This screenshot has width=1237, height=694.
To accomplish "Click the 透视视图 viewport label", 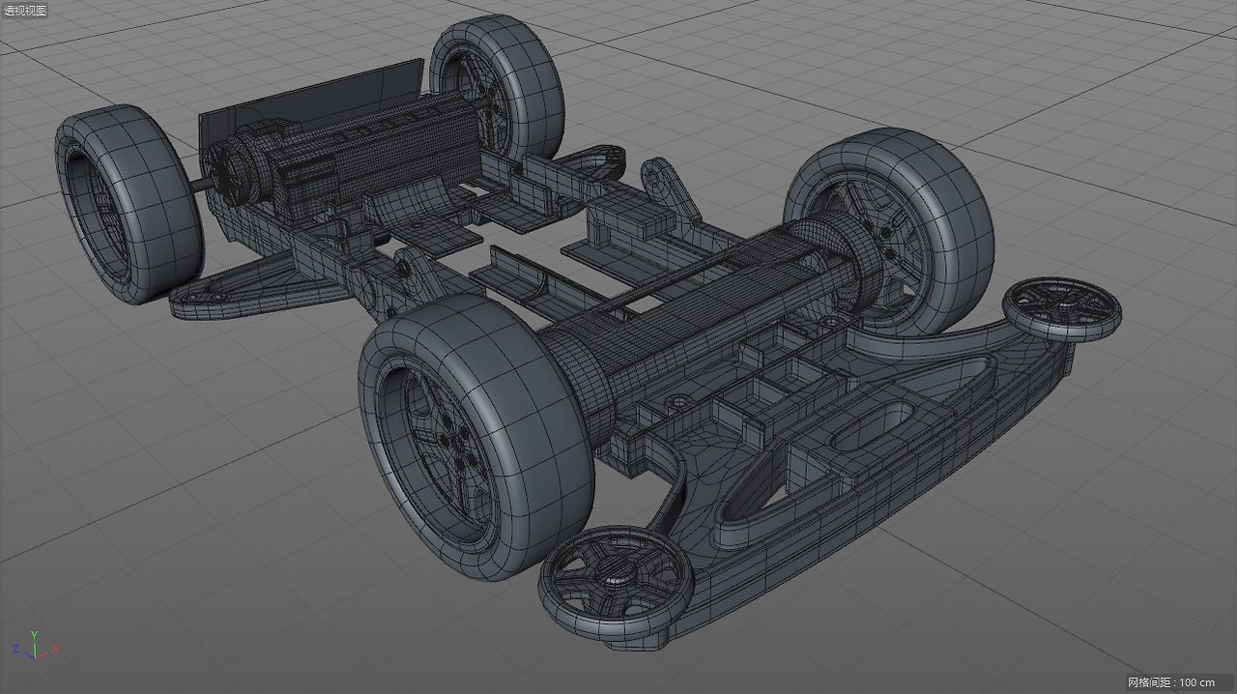I will pos(24,10).
